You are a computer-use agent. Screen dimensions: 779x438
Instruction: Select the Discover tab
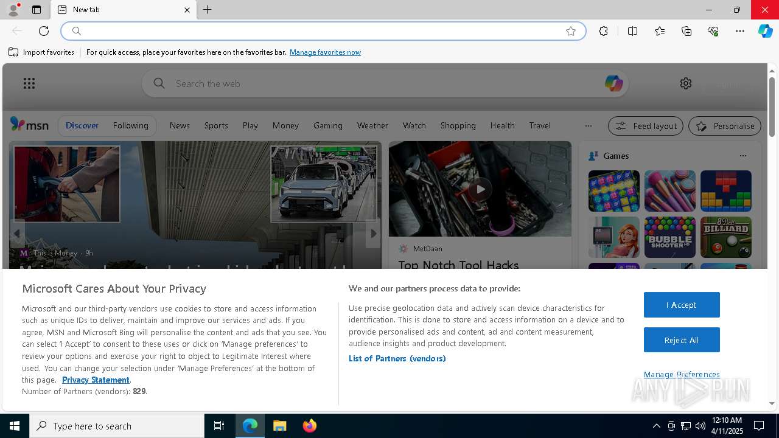(82, 125)
